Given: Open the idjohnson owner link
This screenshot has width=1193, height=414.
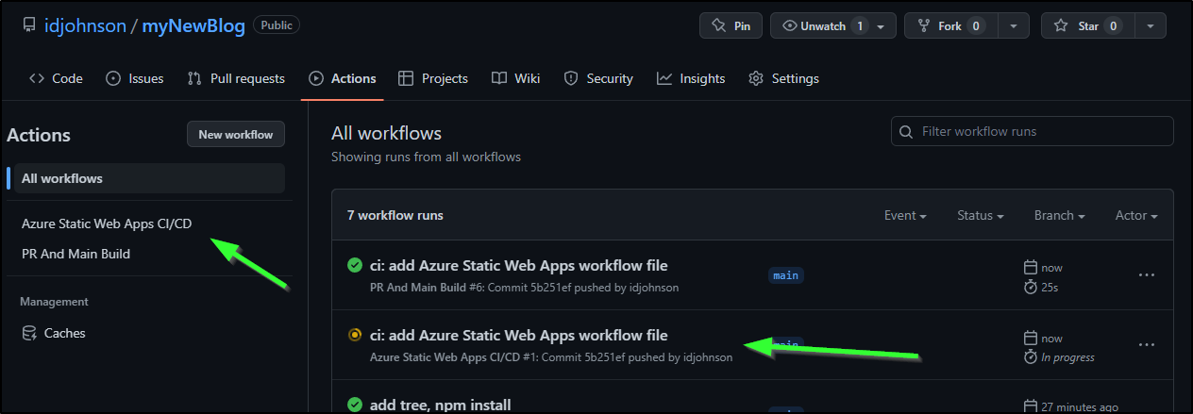Looking at the screenshot, I should tap(85, 25).
